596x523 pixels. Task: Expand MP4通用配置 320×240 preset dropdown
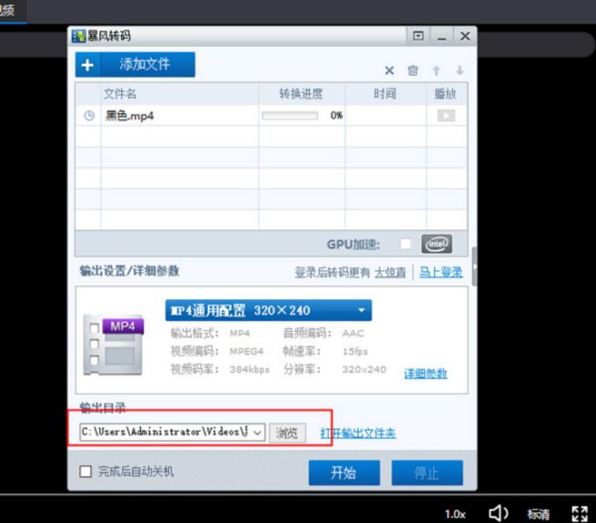click(x=268, y=310)
